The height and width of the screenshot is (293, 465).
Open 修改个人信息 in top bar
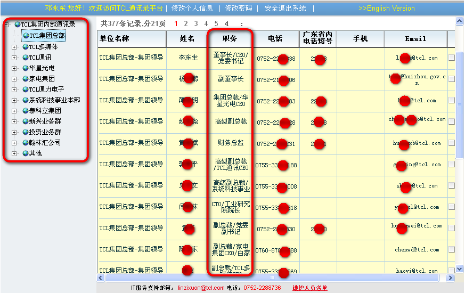tap(192, 9)
